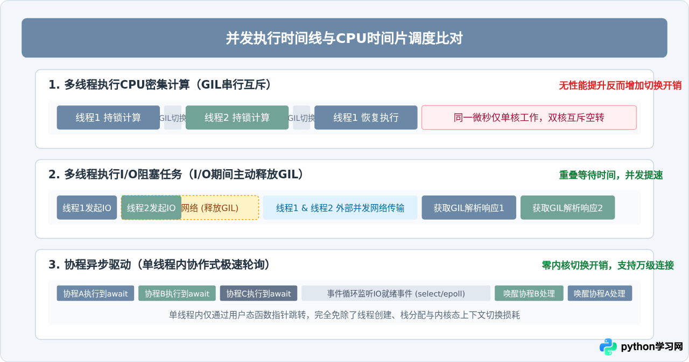Image resolution: width=689 pixels, height=362 pixels.
Task: Select the 线程1发起IO block
Action: pyautogui.click(x=87, y=207)
